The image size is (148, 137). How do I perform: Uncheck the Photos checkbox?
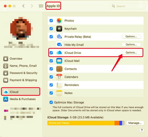coord(51,21)
